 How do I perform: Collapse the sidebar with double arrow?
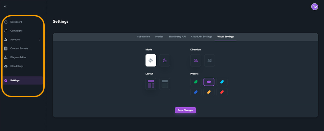coord(5,6)
